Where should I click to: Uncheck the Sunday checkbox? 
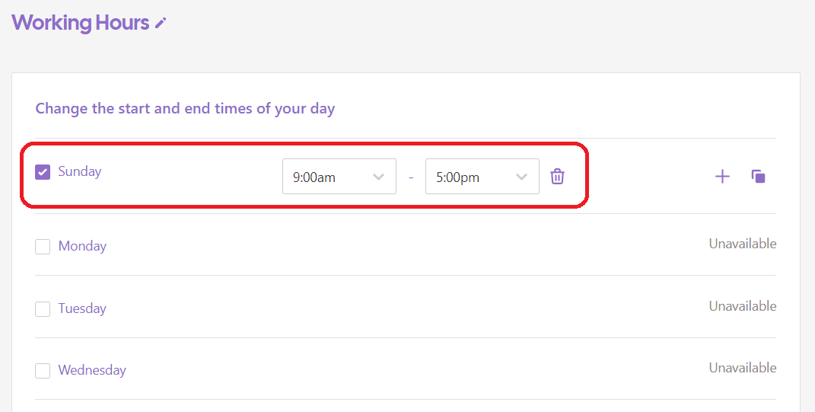(x=43, y=172)
